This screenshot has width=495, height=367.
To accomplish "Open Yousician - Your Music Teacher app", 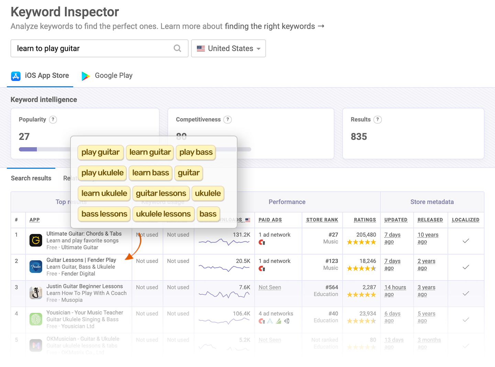I will click(85, 312).
